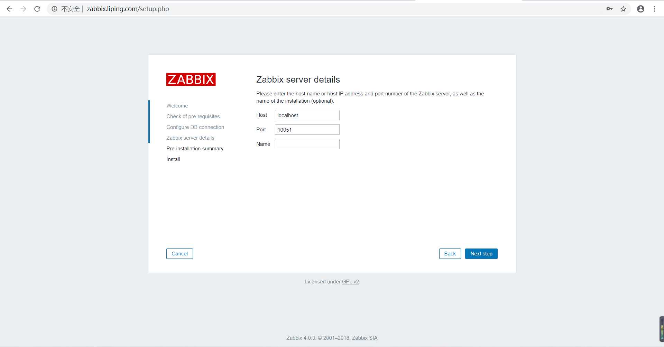Click the Host label
Screen dimensions: 664x347
tap(261, 115)
